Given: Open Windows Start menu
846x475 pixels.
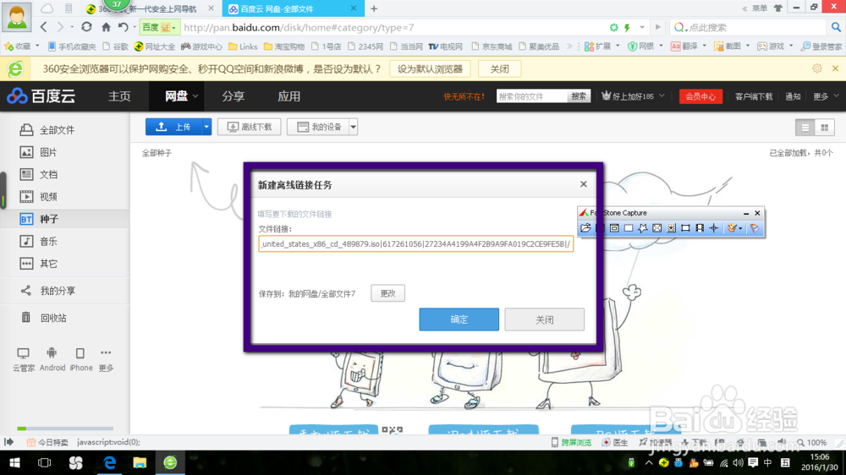Looking at the screenshot, I should [x=14, y=462].
